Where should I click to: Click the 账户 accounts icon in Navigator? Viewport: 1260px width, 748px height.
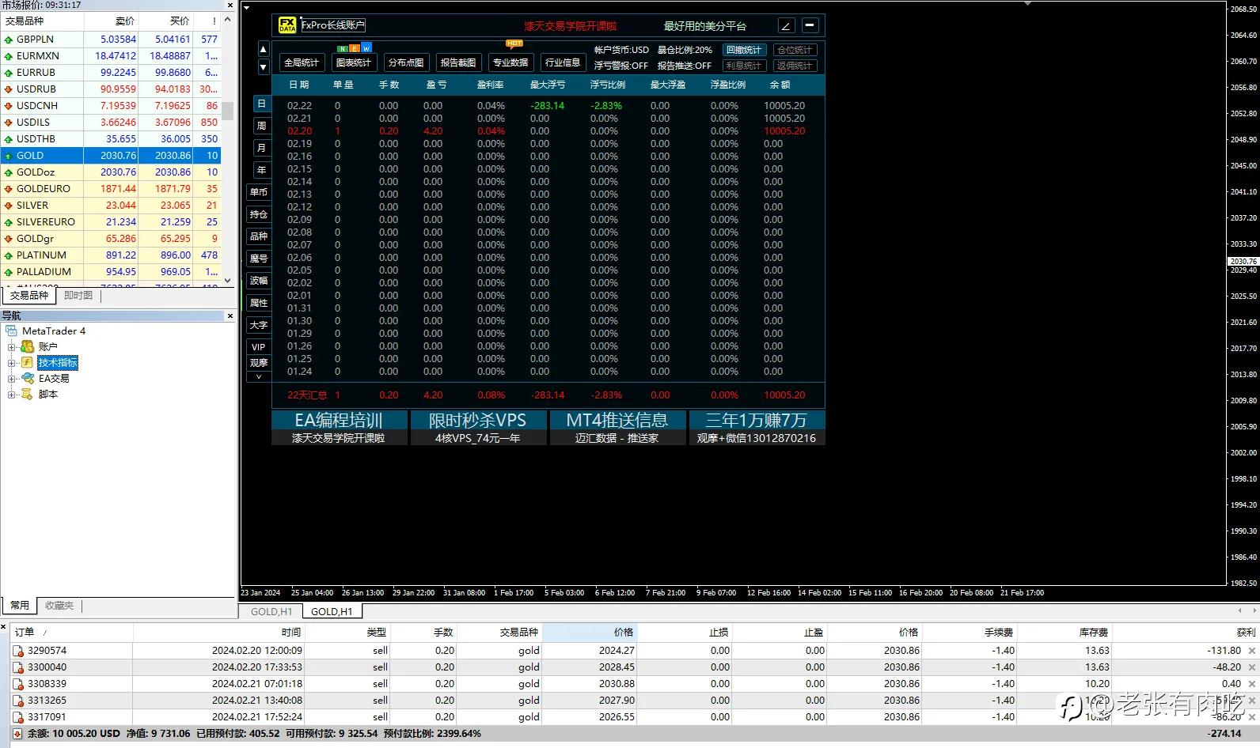pyautogui.click(x=28, y=346)
